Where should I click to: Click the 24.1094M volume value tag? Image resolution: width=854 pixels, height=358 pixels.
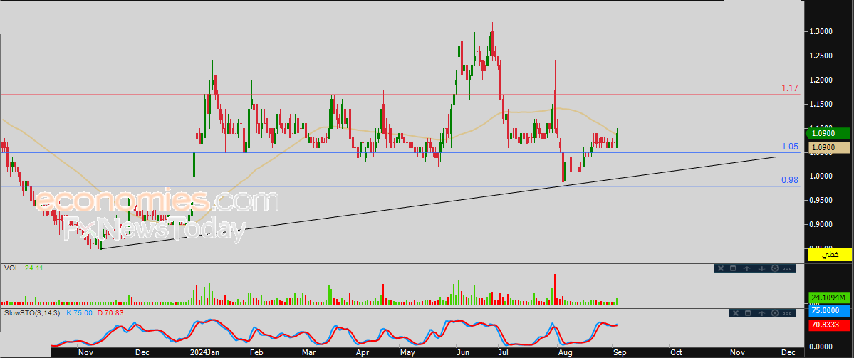(x=829, y=298)
